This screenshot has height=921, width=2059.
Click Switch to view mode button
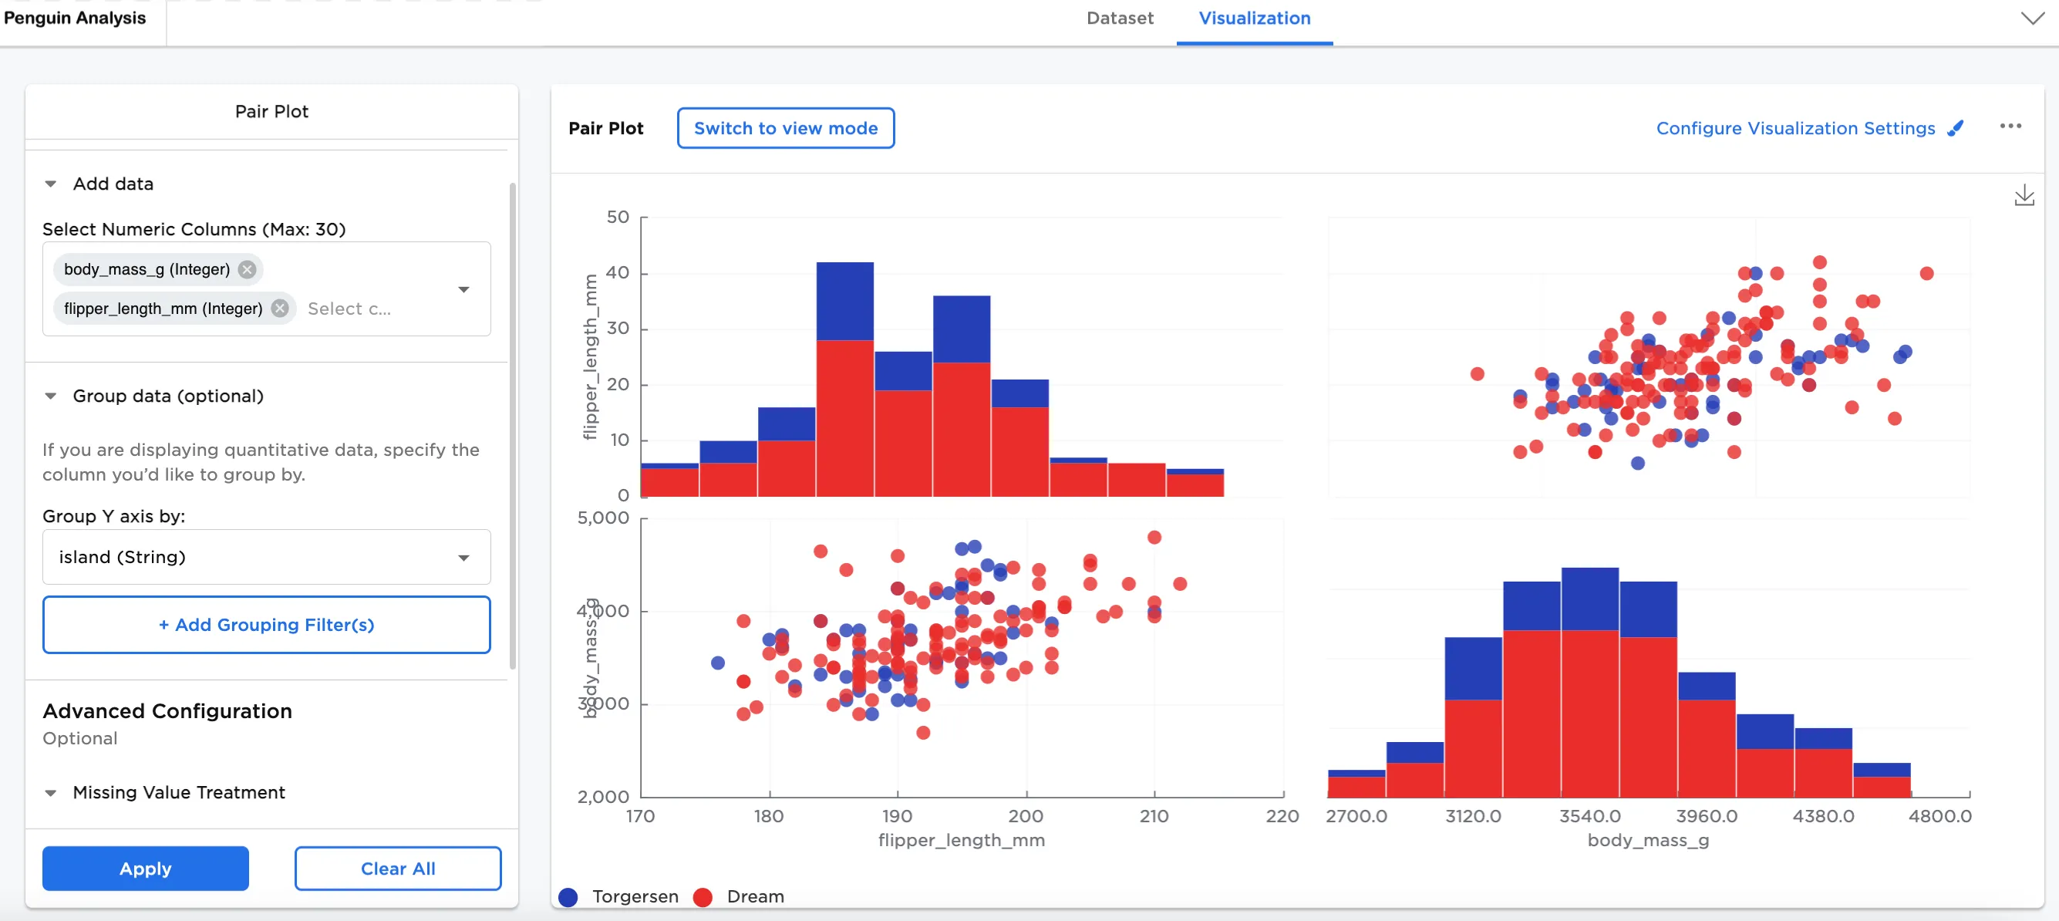coord(785,129)
